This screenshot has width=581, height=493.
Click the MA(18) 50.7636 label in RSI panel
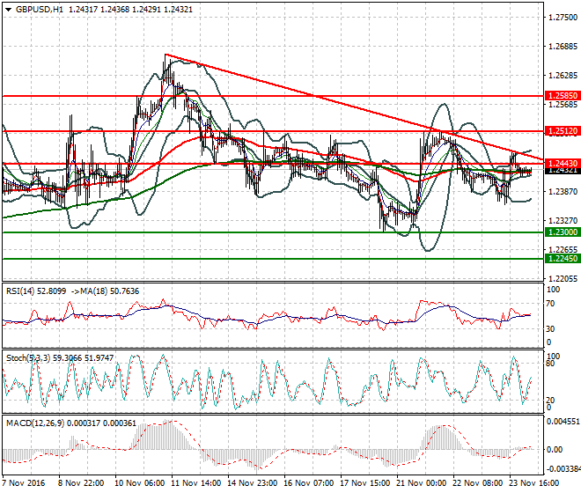click(110, 291)
